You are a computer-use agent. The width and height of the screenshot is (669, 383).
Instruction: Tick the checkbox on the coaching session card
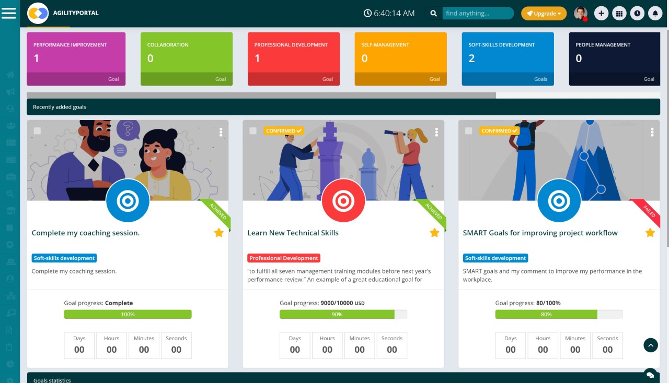coord(37,131)
